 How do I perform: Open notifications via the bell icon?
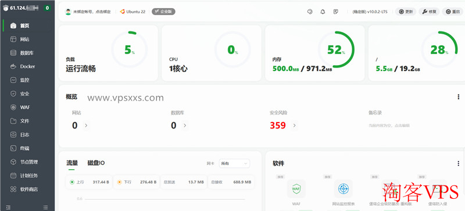[323, 12]
